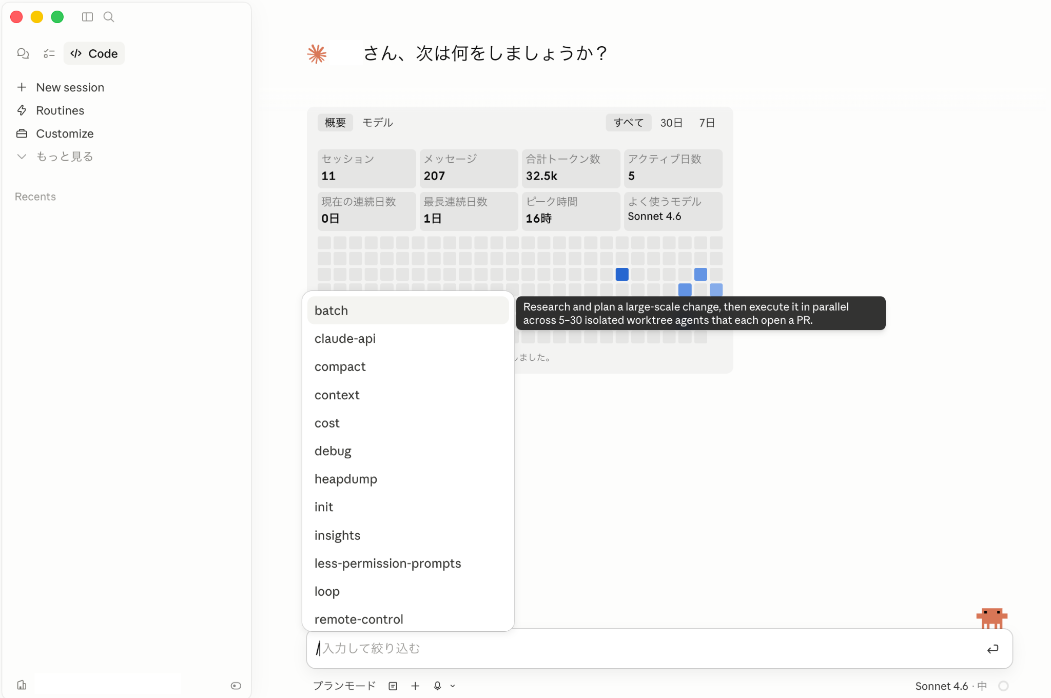This screenshot has height=698, width=1051.
Task: Open the chat history icon in the sidebar
Action: click(23, 53)
